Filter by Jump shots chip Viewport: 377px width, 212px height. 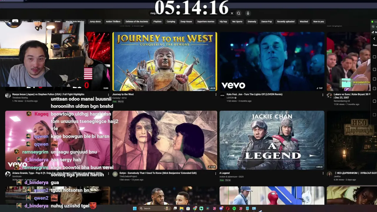click(x=95, y=21)
